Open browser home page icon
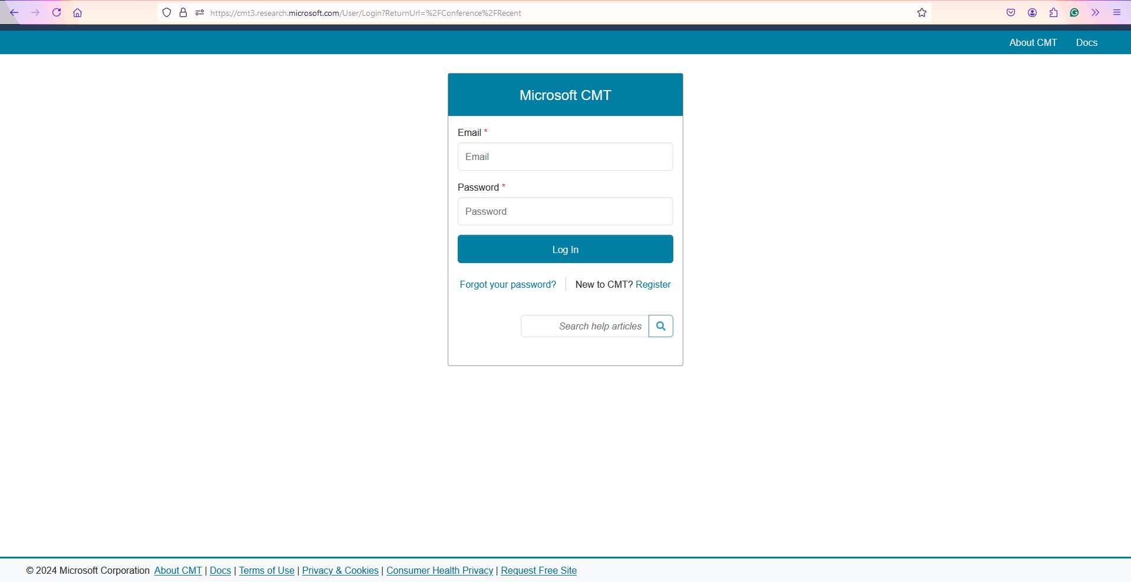This screenshot has width=1131, height=582. (77, 12)
